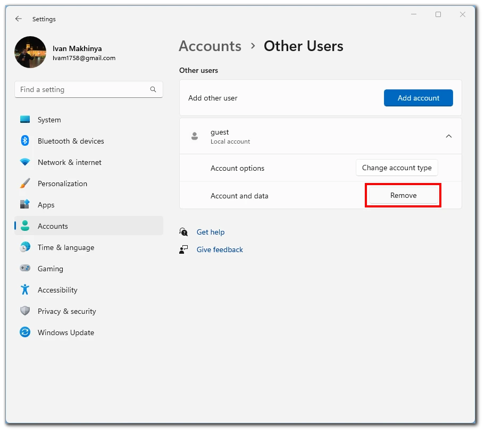
Task: Click the Change account type button
Action: click(x=397, y=168)
